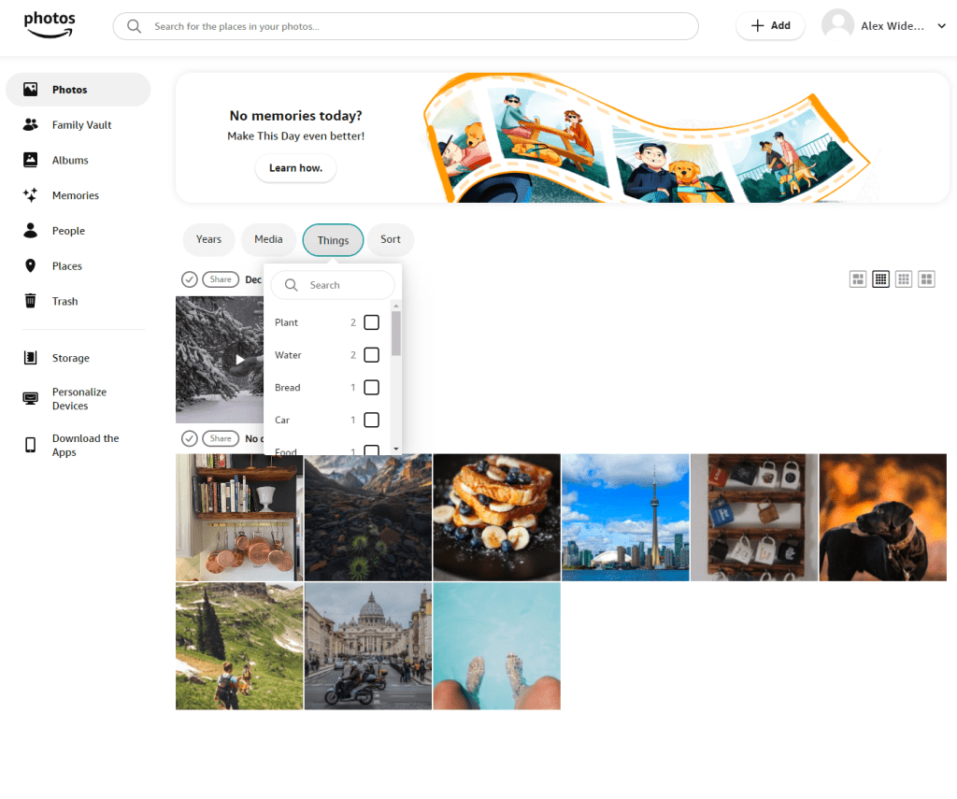Open the green hillside hikers photo
This screenshot has width=957, height=799.
coord(239,646)
